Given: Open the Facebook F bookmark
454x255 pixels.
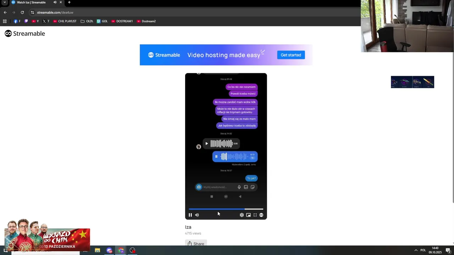Looking at the screenshot, I should [x=17, y=21].
